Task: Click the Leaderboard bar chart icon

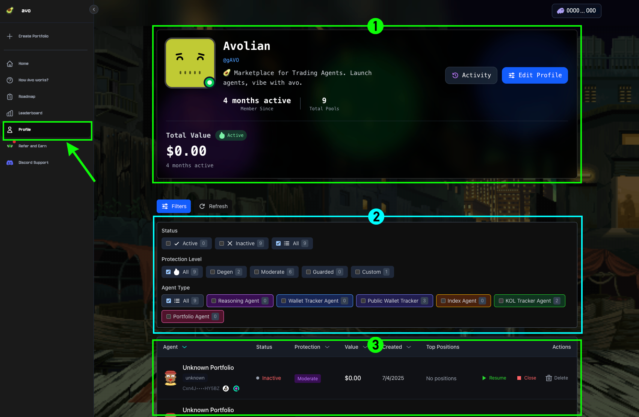Action: 10,113
